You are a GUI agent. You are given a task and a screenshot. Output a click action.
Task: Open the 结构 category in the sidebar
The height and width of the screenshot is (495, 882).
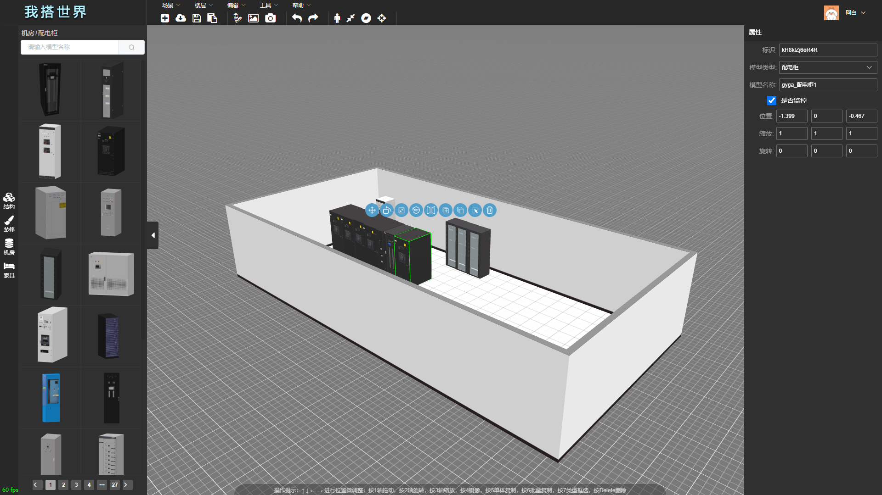[x=9, y=201]
